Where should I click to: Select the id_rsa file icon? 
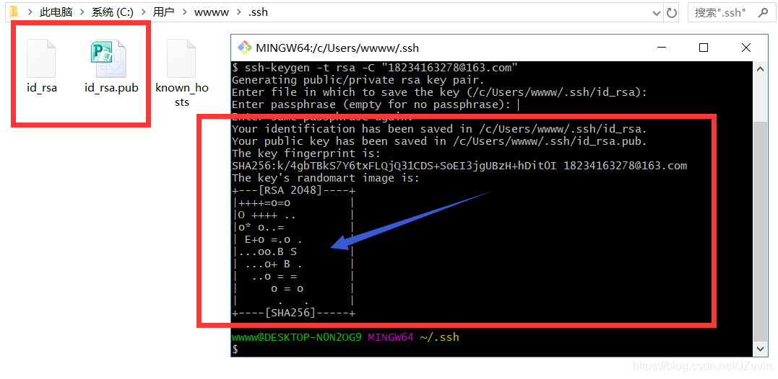pyautogui.click(x=41, y=58)
